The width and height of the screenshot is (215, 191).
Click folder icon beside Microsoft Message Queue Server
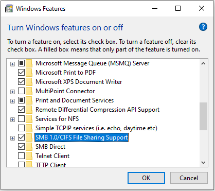[x=29, y=63]
